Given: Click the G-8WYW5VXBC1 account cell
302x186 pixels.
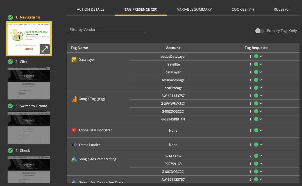Looking at the screenshot, I should click(x=173, y=104).
